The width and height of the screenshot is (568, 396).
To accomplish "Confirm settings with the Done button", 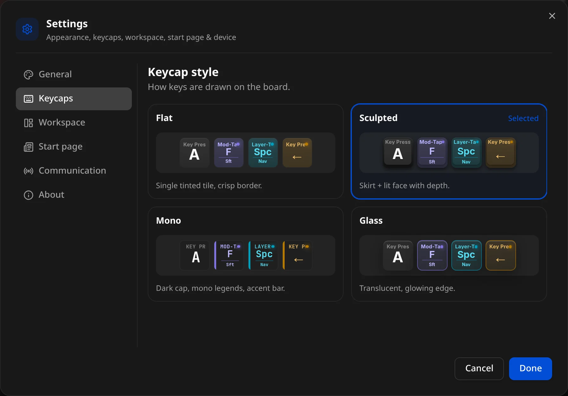I will click(530, 368).
